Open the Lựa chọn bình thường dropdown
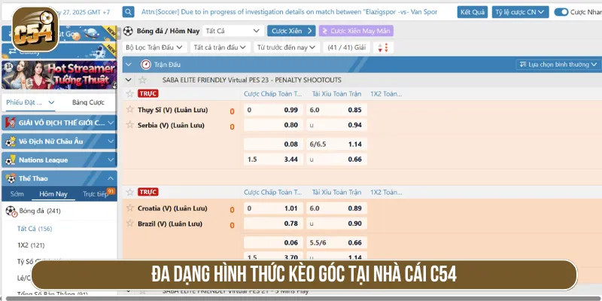 pos(558,65)
